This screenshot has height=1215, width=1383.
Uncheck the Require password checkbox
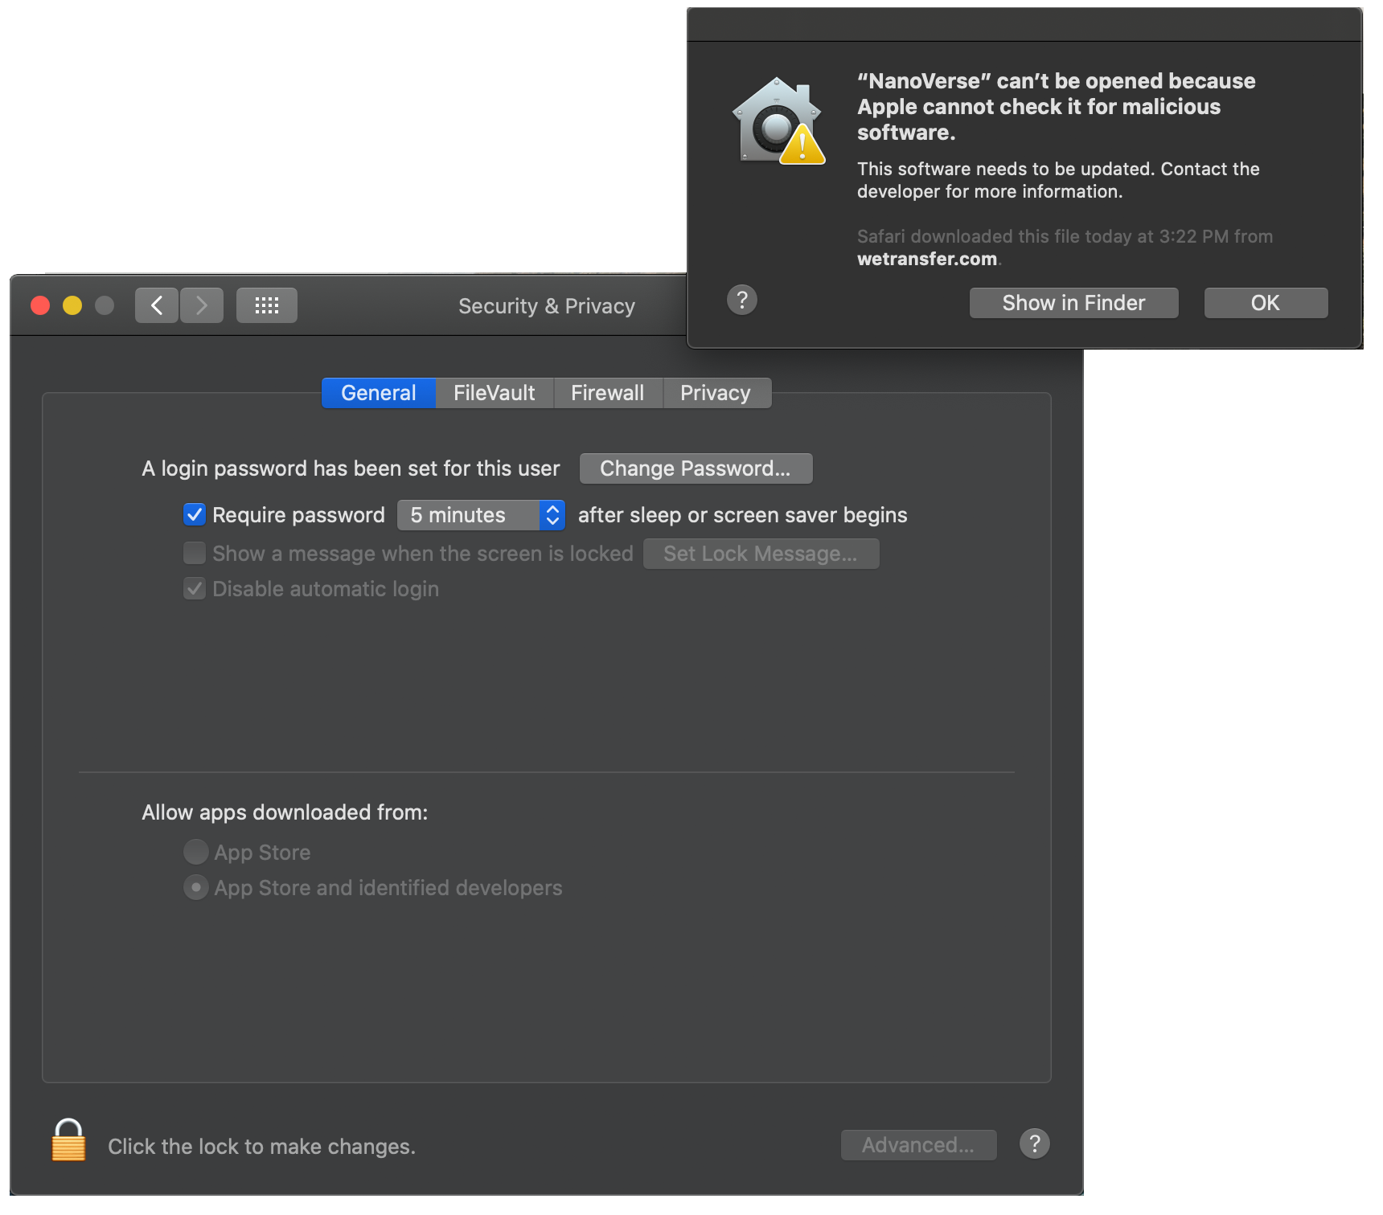click(x=195, y=515)
